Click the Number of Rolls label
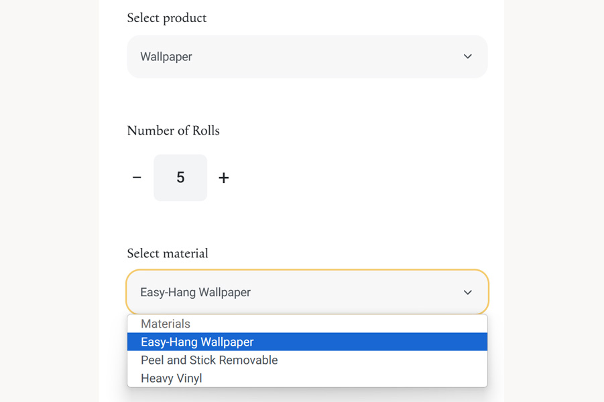604x402 pixels. tap(174, 131)
